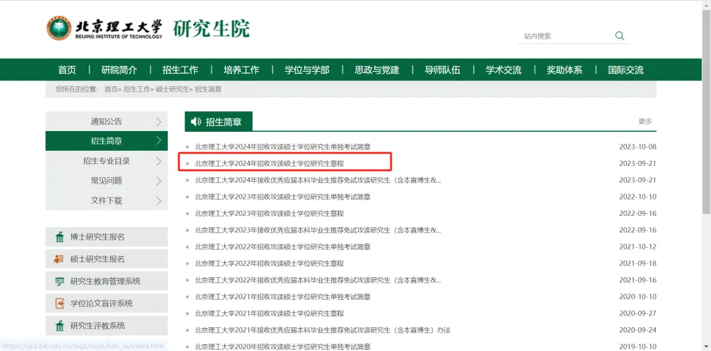Open the 学位与学部 navigation menu
This screenshot has height=351, width=711.
coord(307,70)
